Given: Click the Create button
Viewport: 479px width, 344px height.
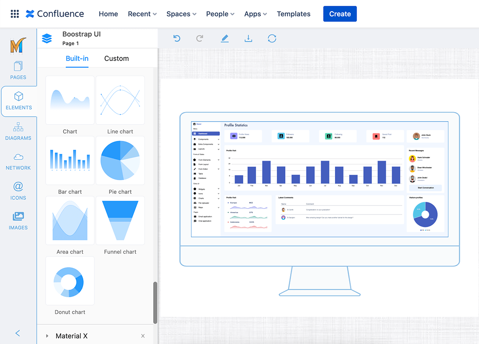Looking at the screenshot, I should tap(340, 14).
